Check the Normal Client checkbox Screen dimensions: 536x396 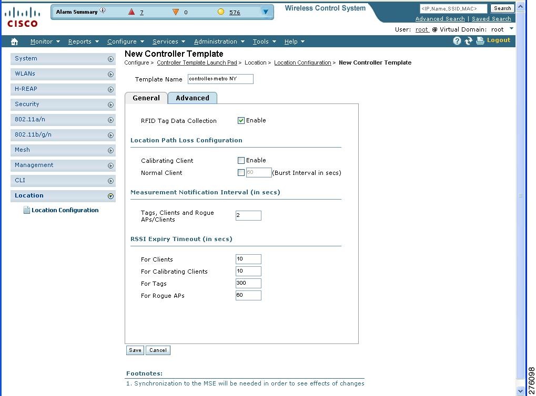pos(241,172)
